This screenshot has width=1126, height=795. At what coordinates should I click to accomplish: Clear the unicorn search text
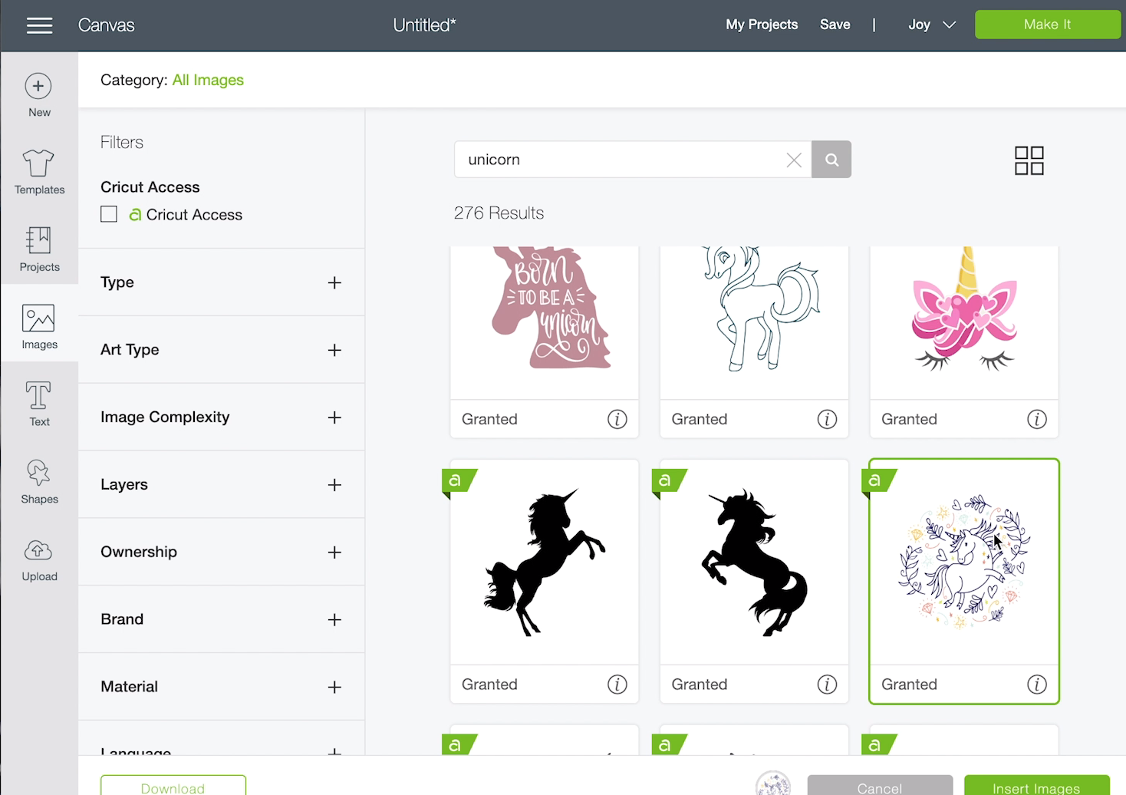tap(794, 160)
